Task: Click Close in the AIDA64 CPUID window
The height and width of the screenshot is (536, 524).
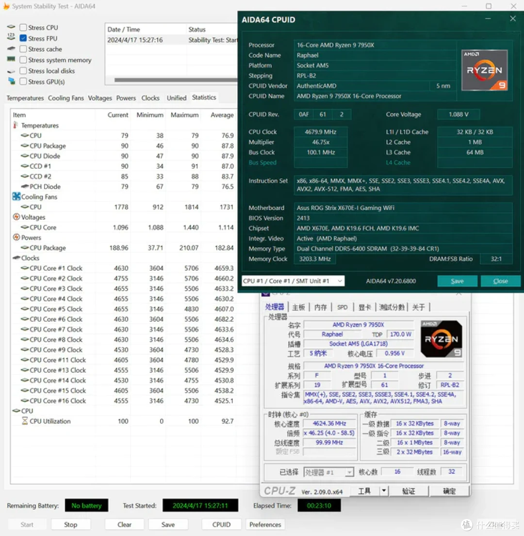Action: (x=500, y=281)
